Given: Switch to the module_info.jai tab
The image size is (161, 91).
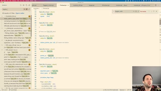Looking at the screenshot, I should coord(78,5).
